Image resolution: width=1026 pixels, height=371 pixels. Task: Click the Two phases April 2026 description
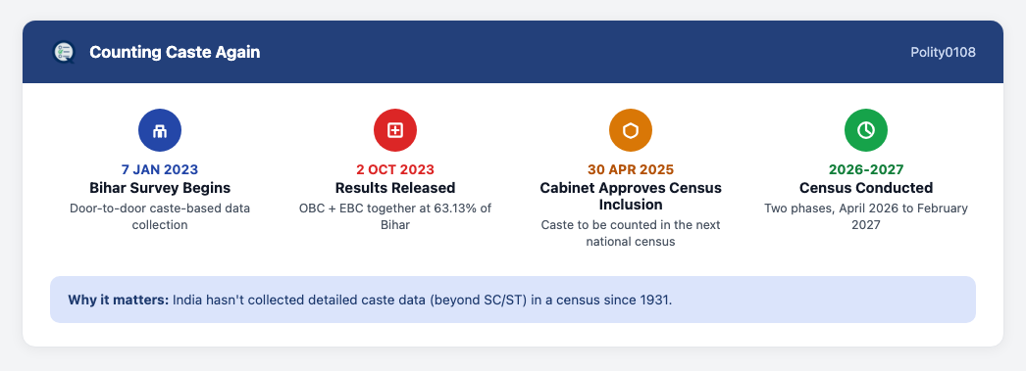pos(866,217)
